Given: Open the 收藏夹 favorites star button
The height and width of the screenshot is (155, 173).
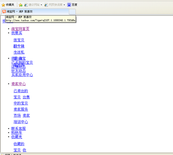Looking at the screenshot, I should (x=8, y=5).
